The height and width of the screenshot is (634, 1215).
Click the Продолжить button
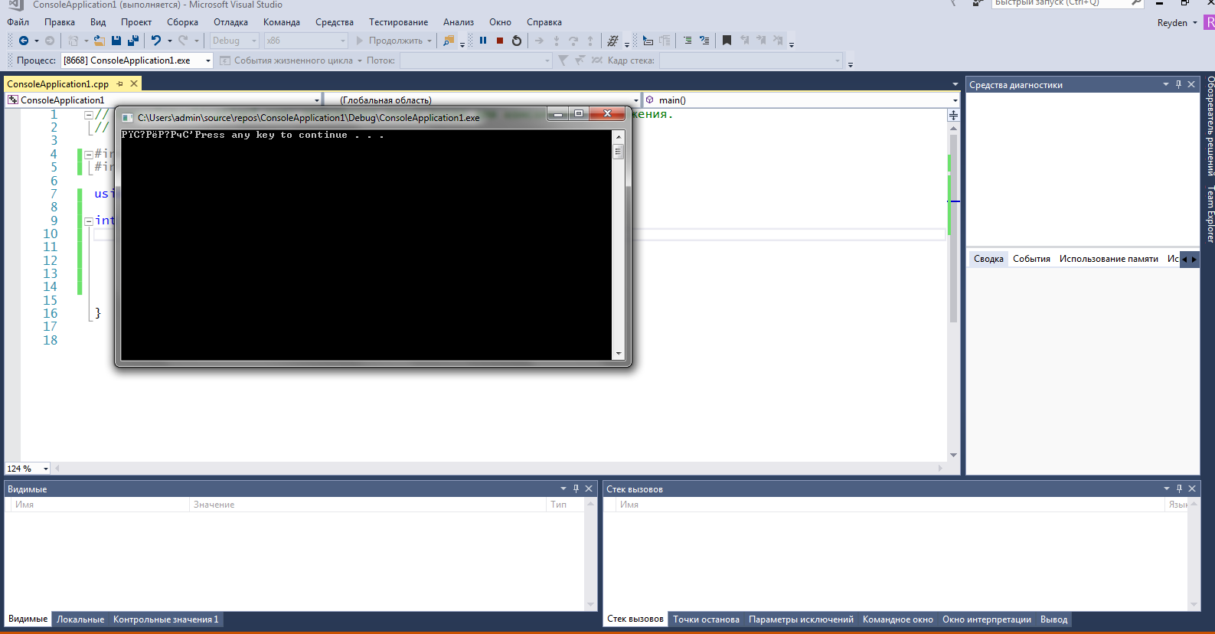tap(390, 41)
